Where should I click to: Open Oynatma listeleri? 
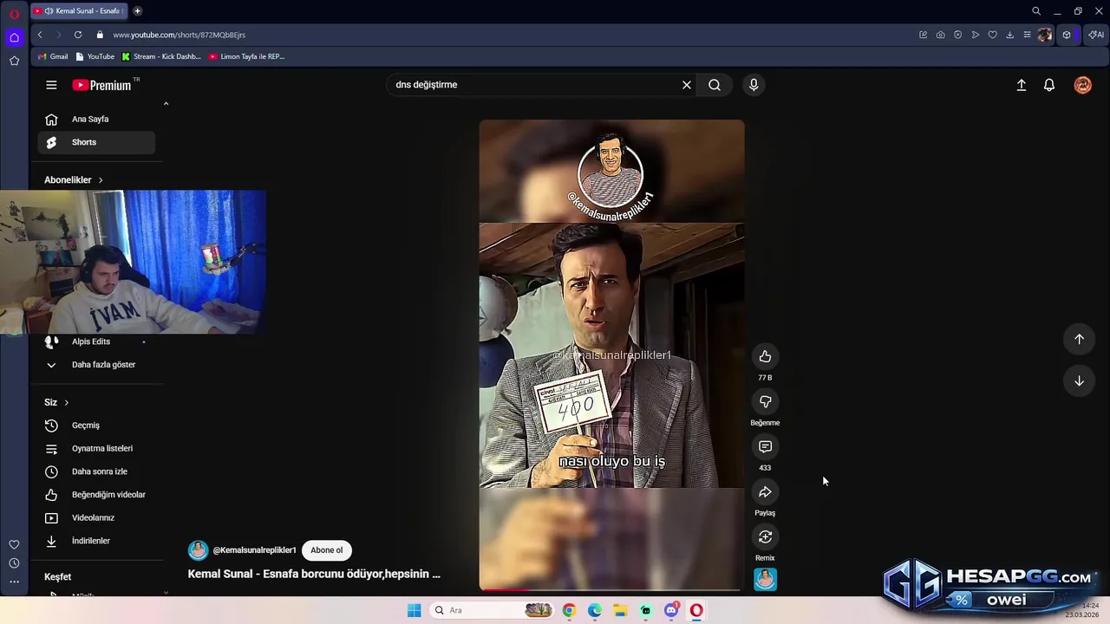pyautogui.click(x=96, y=448)
